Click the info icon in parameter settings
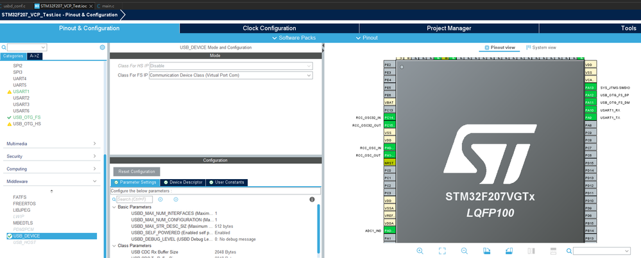 [312, 200]
